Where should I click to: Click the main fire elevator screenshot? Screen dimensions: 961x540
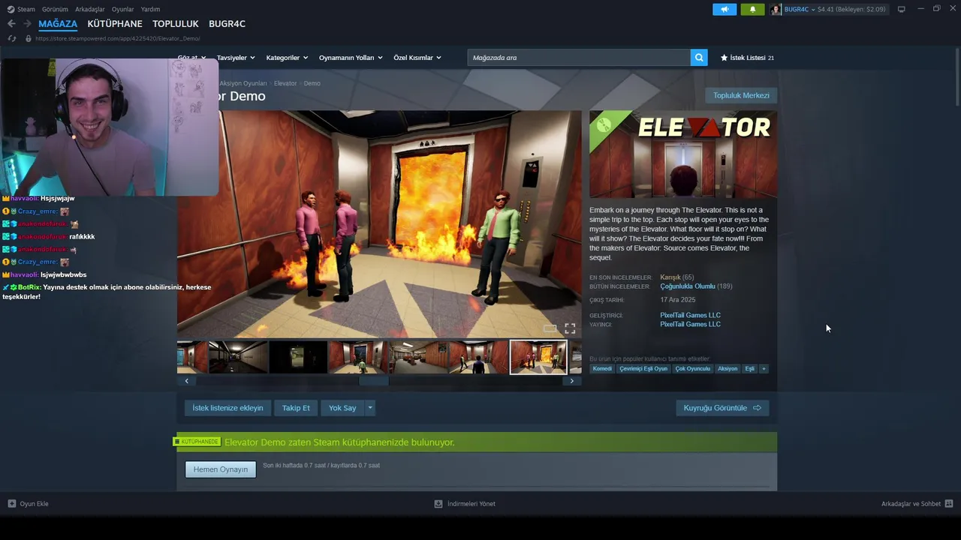pos(379,224)
